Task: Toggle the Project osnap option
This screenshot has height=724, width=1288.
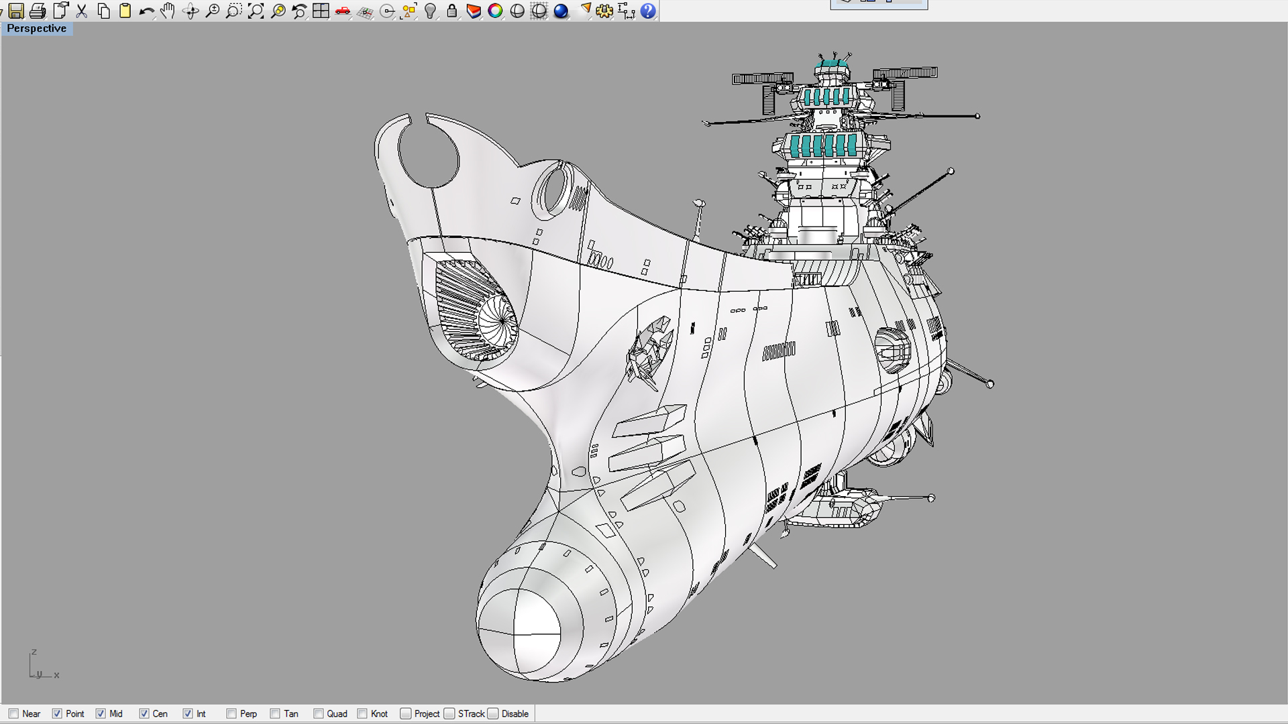Action: coord(406,714)
